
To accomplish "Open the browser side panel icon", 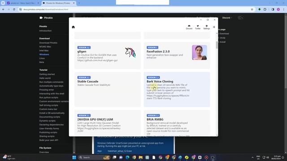I will pos(273,9).
